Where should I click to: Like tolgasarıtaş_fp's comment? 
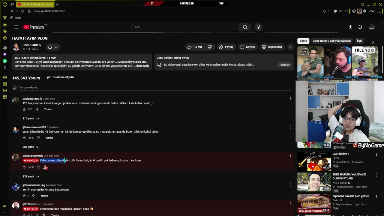24,109
